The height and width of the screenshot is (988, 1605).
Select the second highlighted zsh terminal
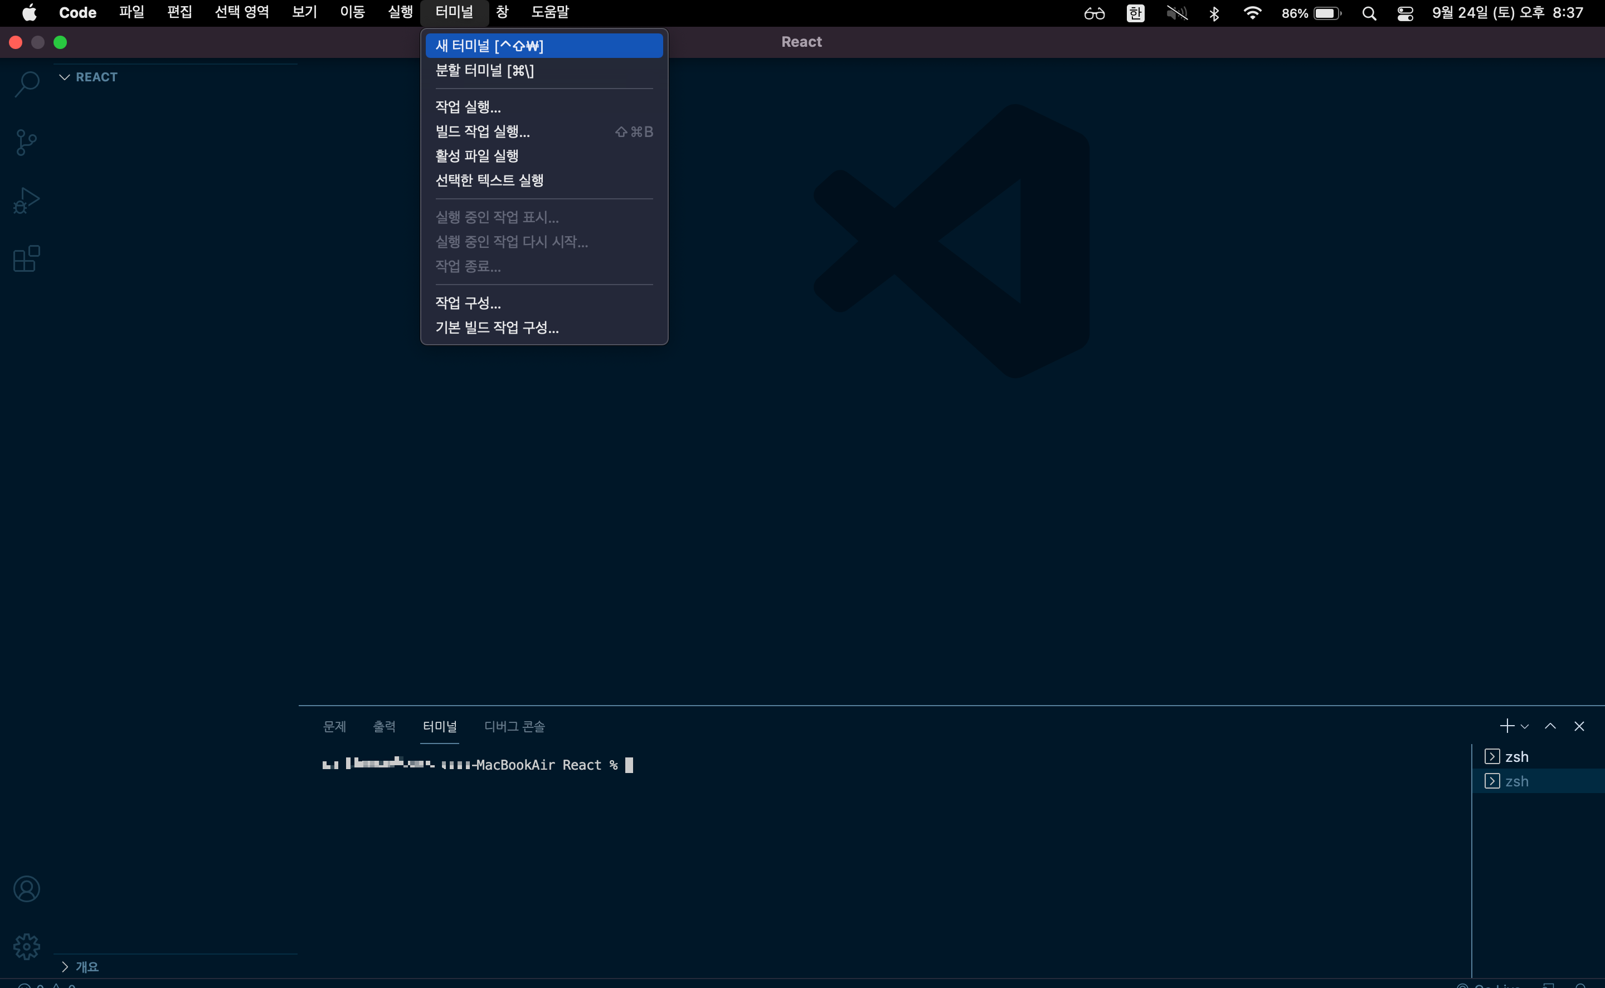[x=1538, y=781]
